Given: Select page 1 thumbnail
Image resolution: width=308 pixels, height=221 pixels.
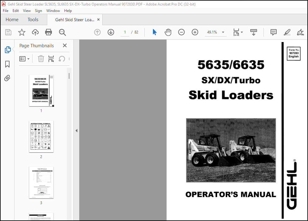Looking at the screenshot, I should pos(41,91).
